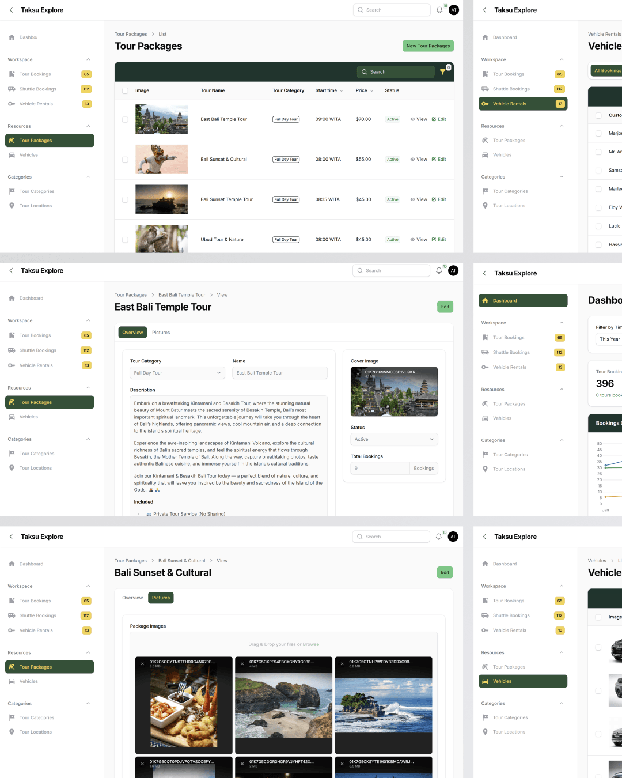Viewport: 622px width, 778px height.
Task: Collapse Categories section in Bali Sunset & Cultural sidebar
Action: click(88, 703)
